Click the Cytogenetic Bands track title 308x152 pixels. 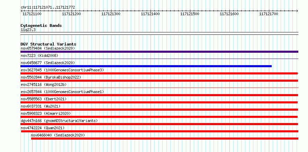click(41, 26)
